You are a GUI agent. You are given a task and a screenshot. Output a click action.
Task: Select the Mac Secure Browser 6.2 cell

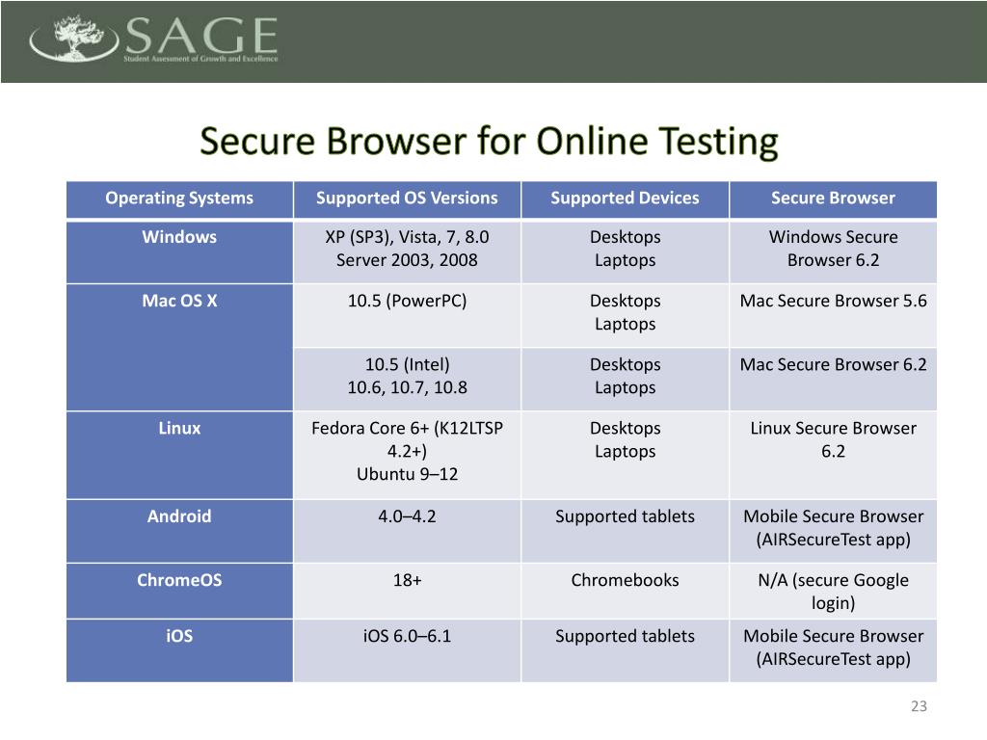[834, 380]
